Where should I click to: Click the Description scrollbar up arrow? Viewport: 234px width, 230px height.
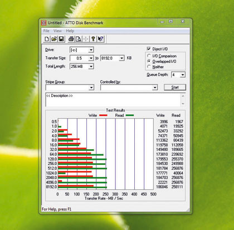coord(183,96)
